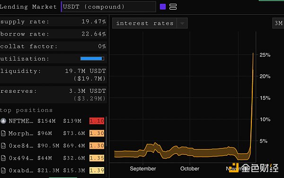This screenshot has width=284, height=178.
Task: Open the interest rates chart selector
Action: click(150, 23)
